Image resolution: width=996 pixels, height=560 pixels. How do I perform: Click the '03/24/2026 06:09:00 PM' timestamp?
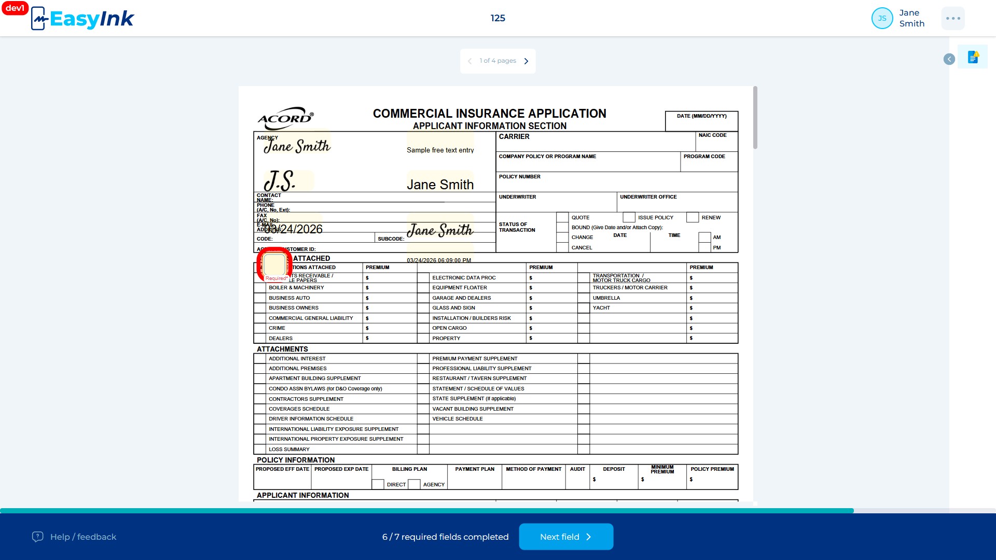point(439,260)
